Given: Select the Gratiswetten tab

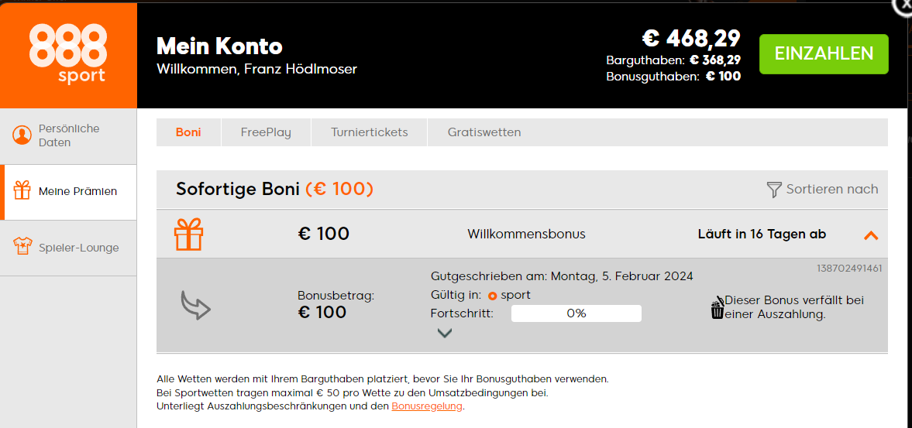Looking at the screenshot, I should 484,132.
